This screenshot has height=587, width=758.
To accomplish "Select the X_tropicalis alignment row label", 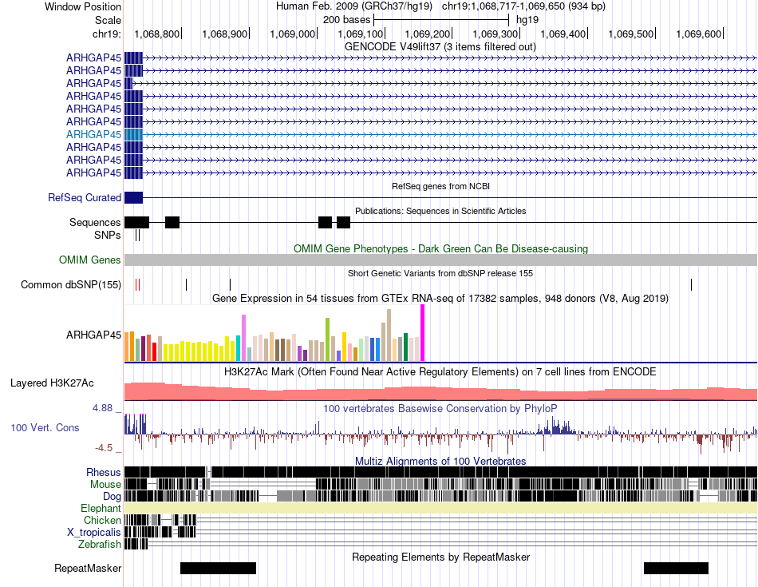I will point(94,533).
